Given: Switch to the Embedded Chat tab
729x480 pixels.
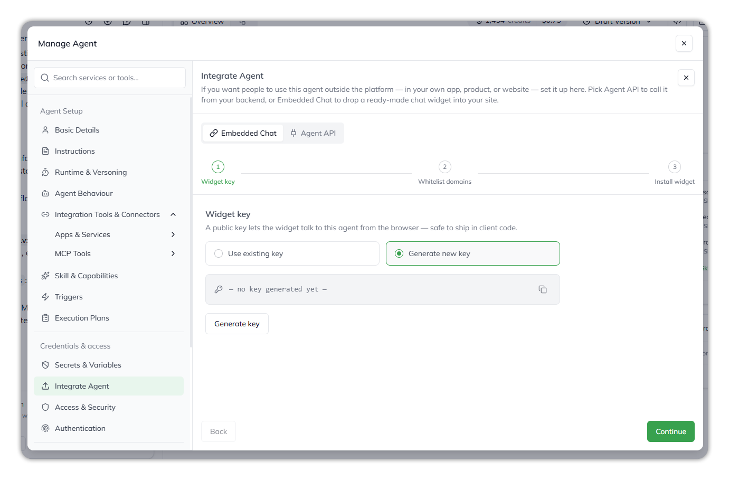Looking at the screenshot, I should (243, 133).
